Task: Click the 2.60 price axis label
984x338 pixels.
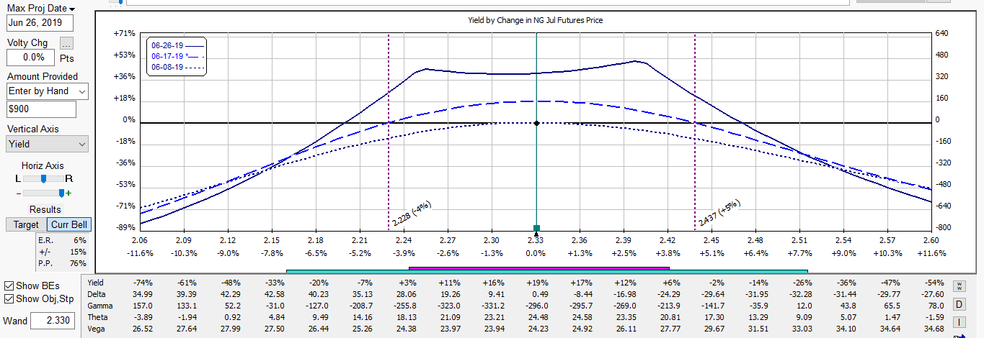Action: (931, 240)
